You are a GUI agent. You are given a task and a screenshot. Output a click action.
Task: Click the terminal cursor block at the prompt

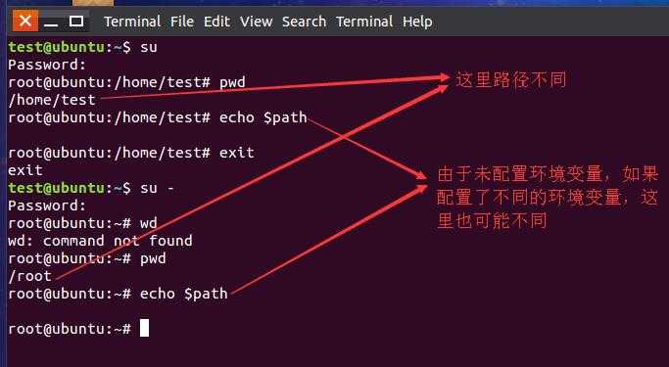click(x=145, y=328)
